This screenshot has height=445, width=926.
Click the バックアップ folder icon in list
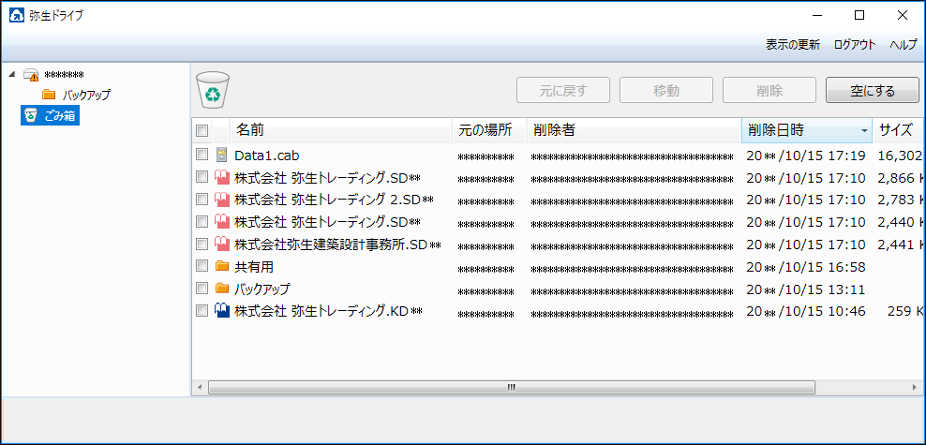click(x=222, y=289)
